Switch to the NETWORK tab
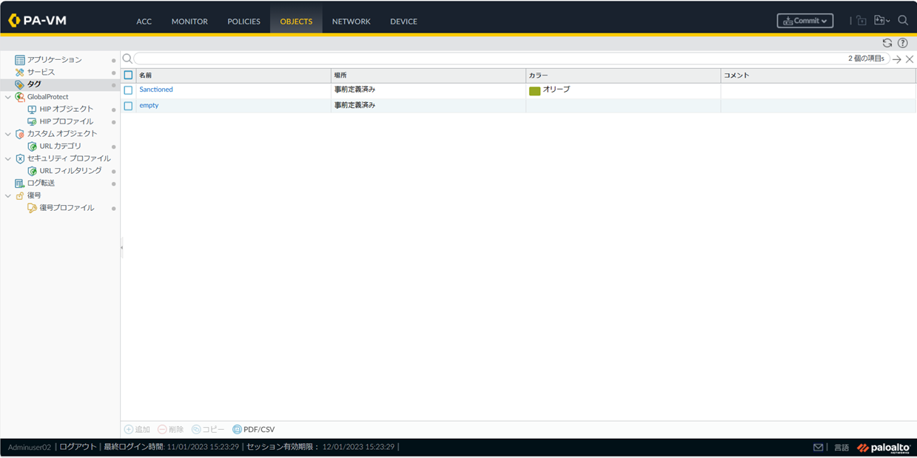The image size is (917, 458). [x=351, y=21]
